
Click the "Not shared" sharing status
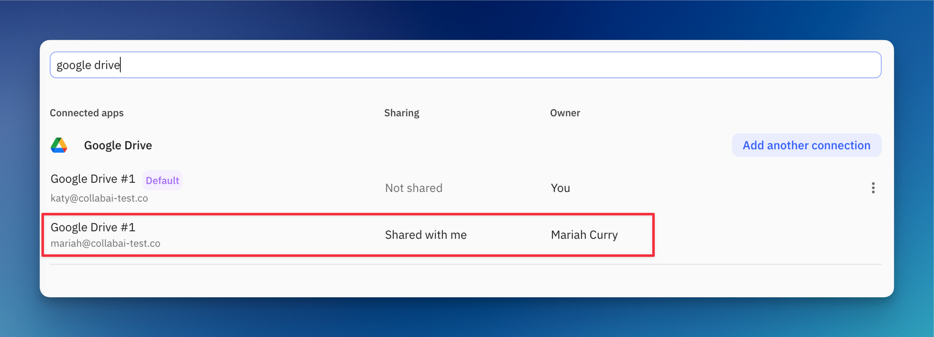[413, 188]
